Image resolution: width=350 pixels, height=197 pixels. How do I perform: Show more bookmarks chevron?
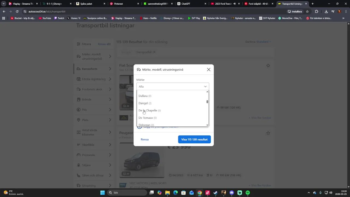point(343,18)
